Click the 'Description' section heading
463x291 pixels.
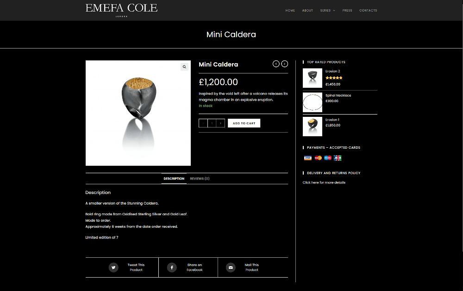98,192
